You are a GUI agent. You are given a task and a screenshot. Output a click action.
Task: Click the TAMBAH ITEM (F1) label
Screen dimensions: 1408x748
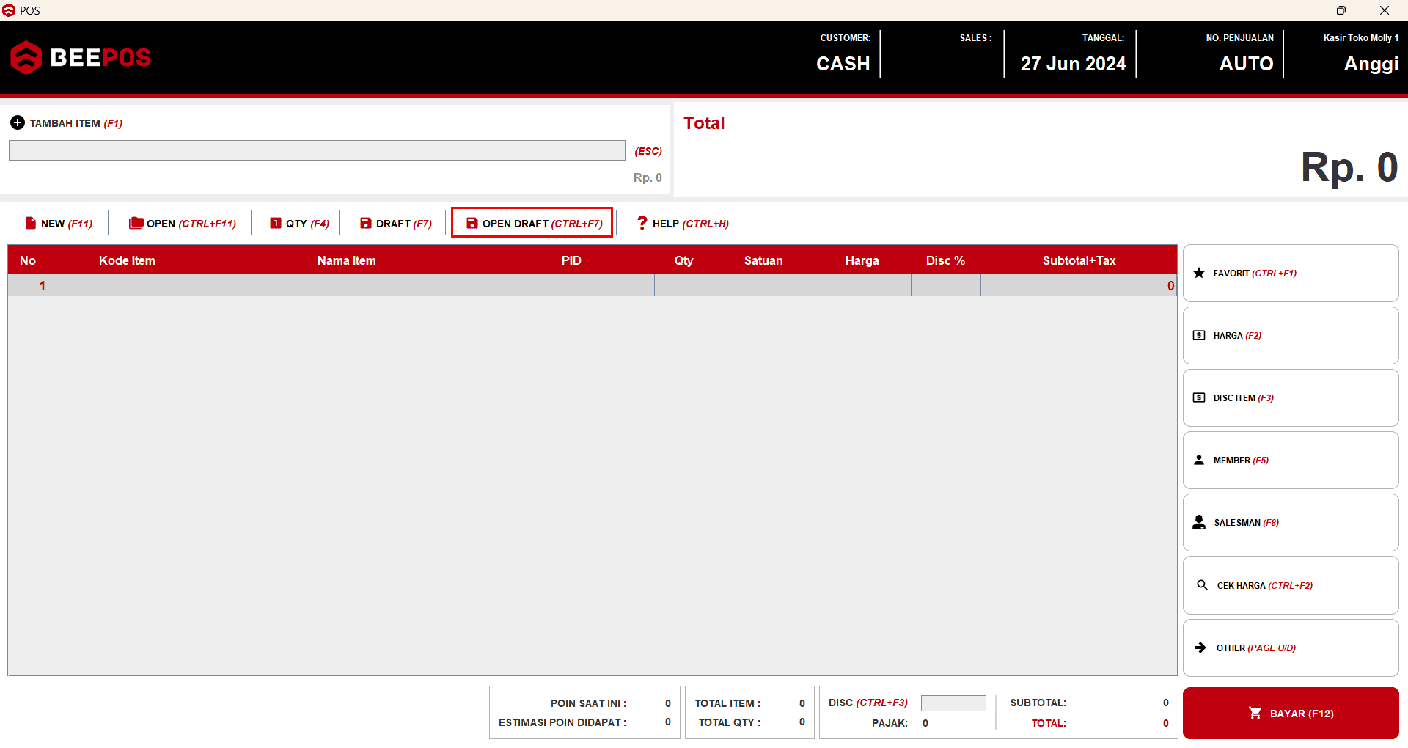point(76,123)
